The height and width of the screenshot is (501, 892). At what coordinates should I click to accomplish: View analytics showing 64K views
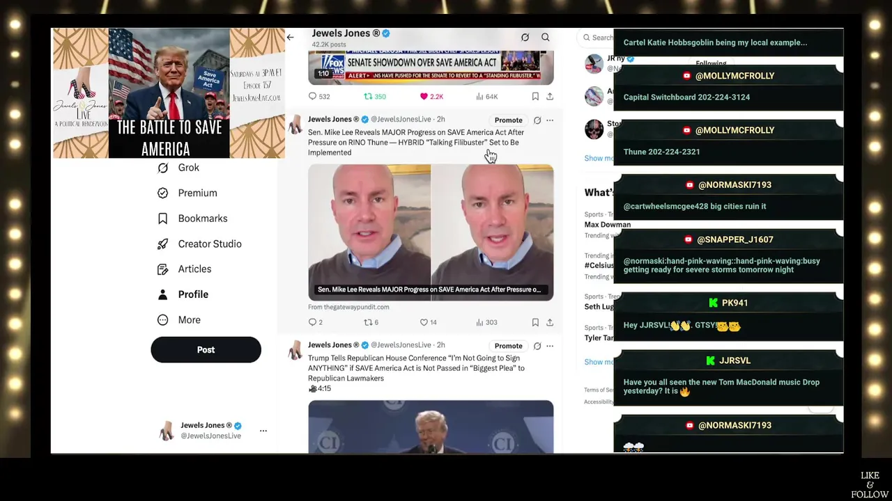486,97
